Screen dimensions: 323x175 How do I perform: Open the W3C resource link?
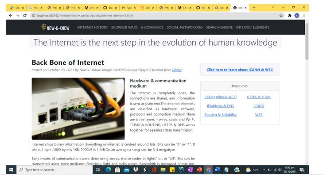point(259,115)
